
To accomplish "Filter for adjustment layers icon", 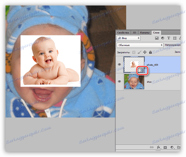I will click(163, 38).
